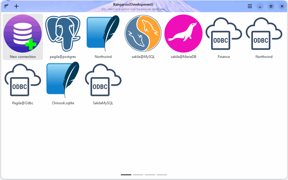The image size is (288, 180).
Task: Click the plus button in header
Action: coord(16,6)
